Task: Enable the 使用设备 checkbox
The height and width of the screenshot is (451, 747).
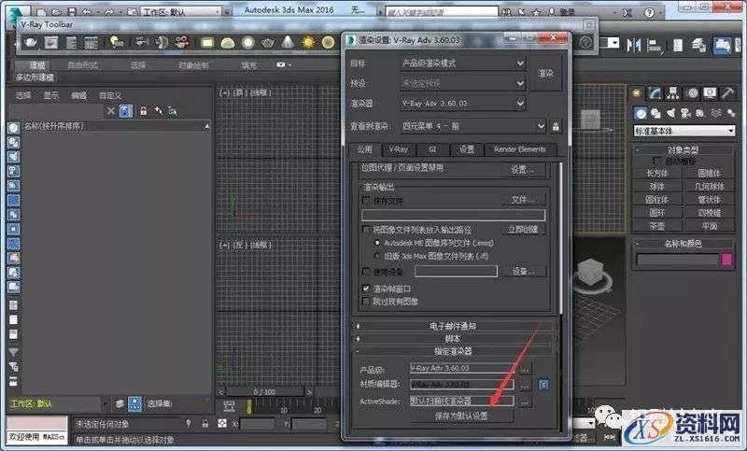Action: (366, 272)
